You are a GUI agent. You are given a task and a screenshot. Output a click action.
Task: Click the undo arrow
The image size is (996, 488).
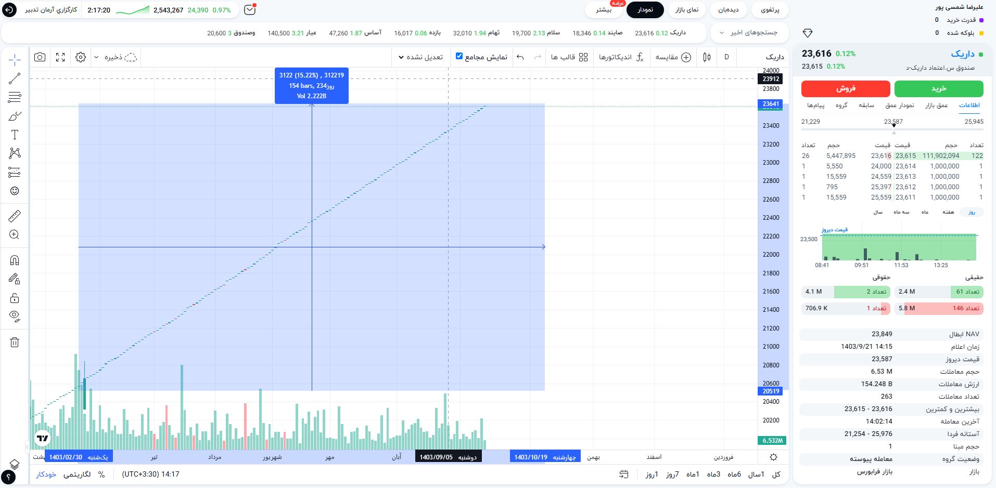click(x=520, y=57)
